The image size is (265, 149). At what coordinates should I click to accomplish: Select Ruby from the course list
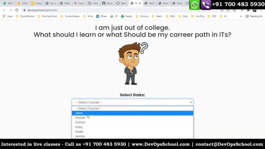click(132, 127)
